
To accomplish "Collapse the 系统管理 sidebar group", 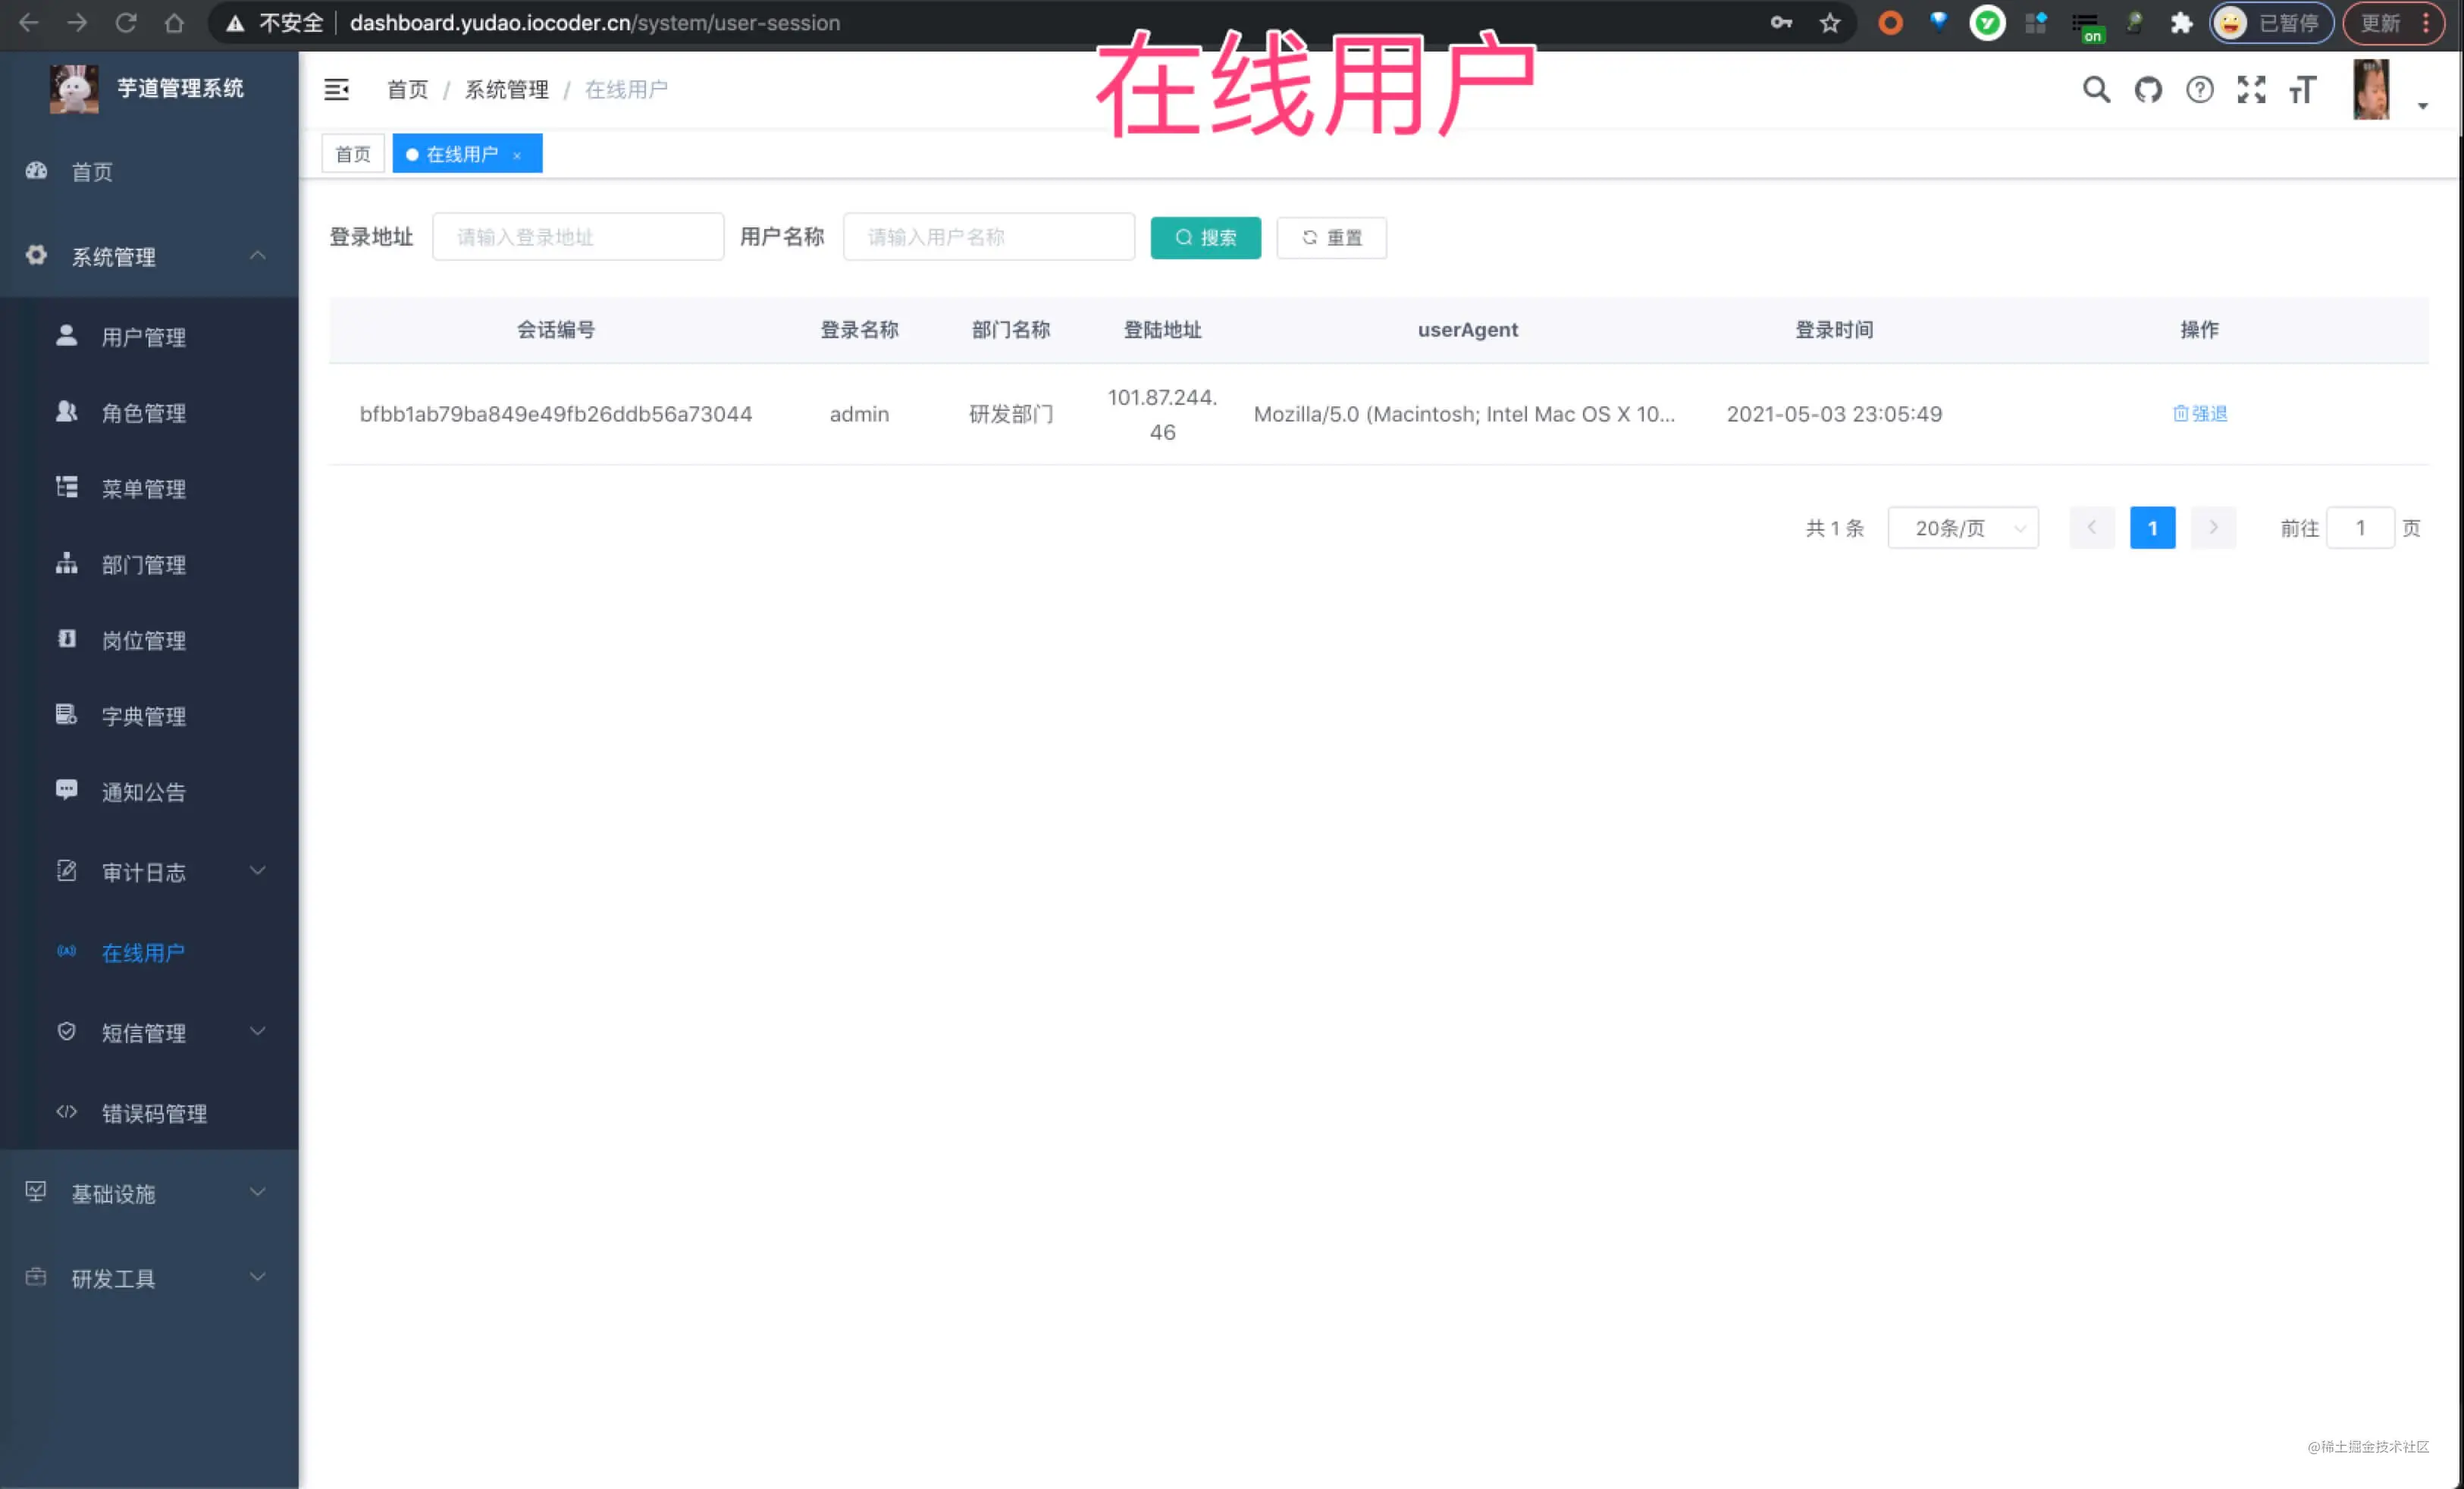I will (x=149, y=257).
